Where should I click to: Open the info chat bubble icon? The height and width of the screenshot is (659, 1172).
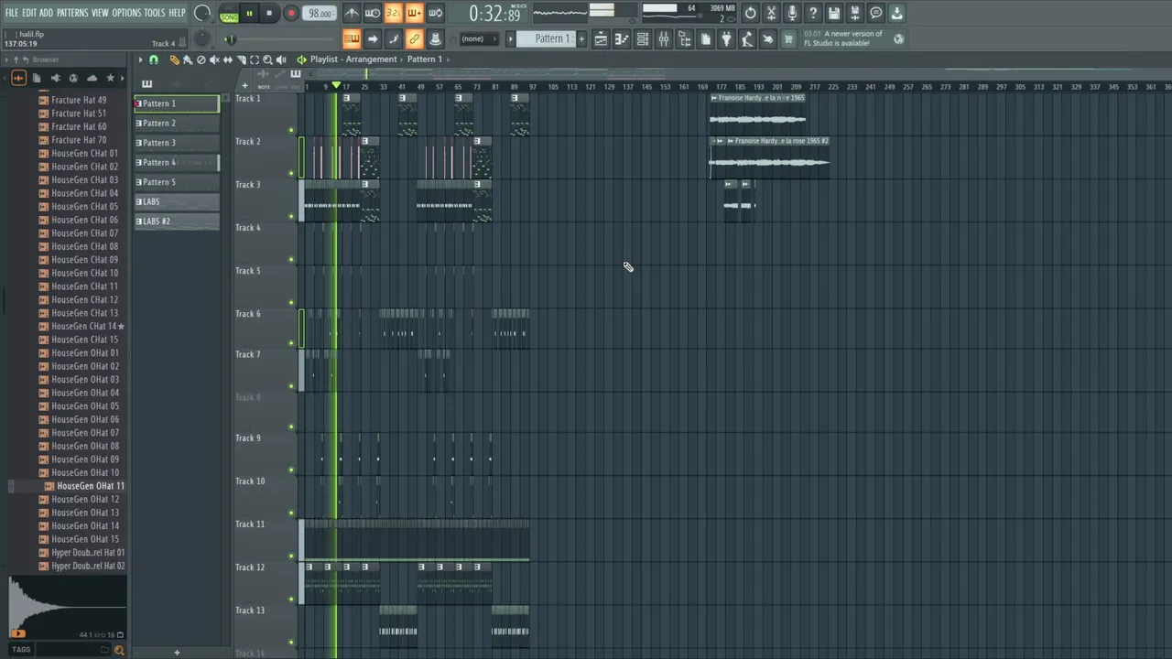876,13
